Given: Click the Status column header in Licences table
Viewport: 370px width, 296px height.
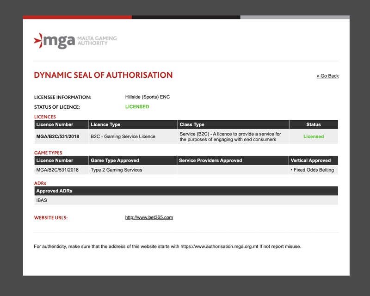Looking at the screenshot, I should coord(313,124).
